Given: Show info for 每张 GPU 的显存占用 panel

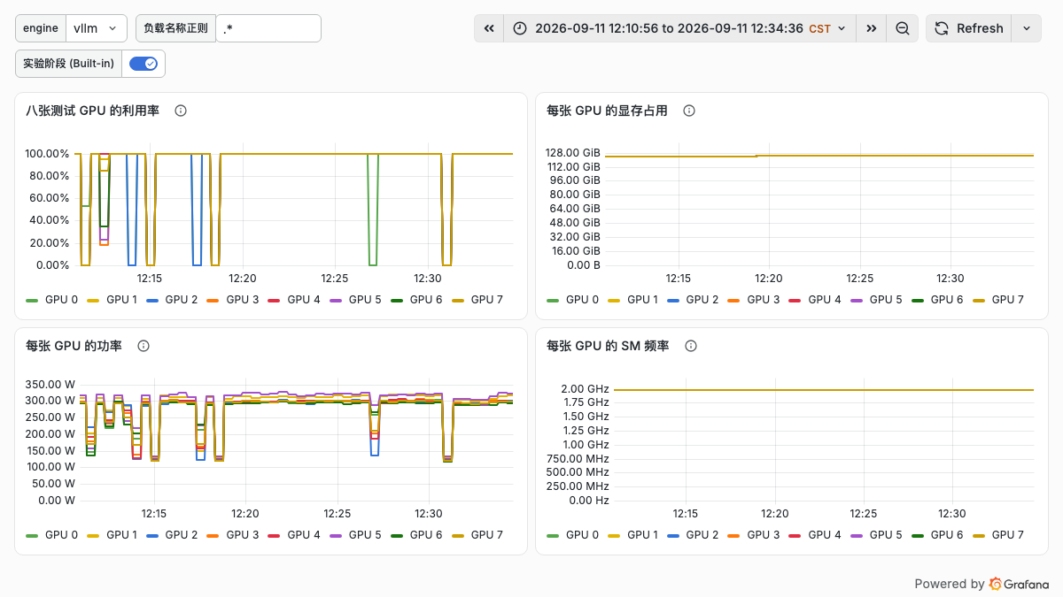Looking at the screenshot, I should (x=689, y=111).
